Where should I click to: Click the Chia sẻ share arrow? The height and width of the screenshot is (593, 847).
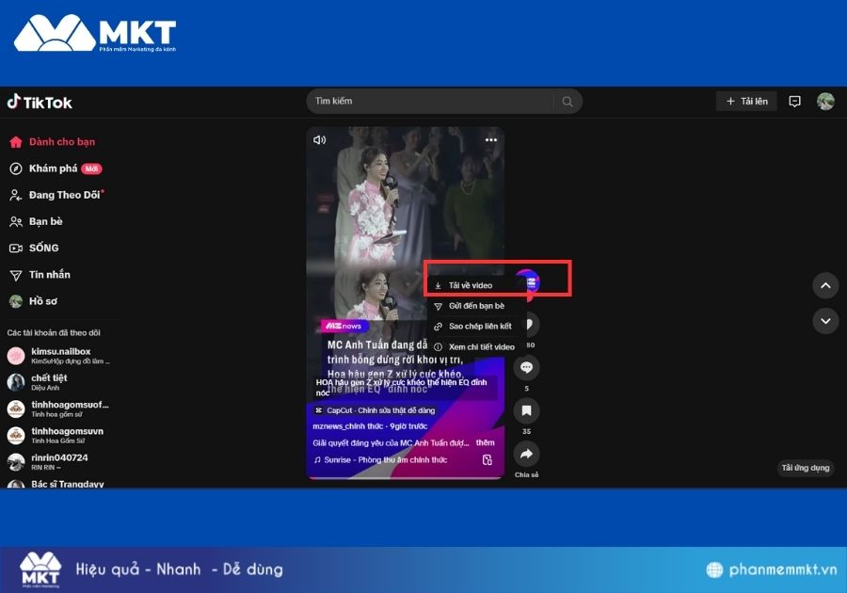click(526, 455)
